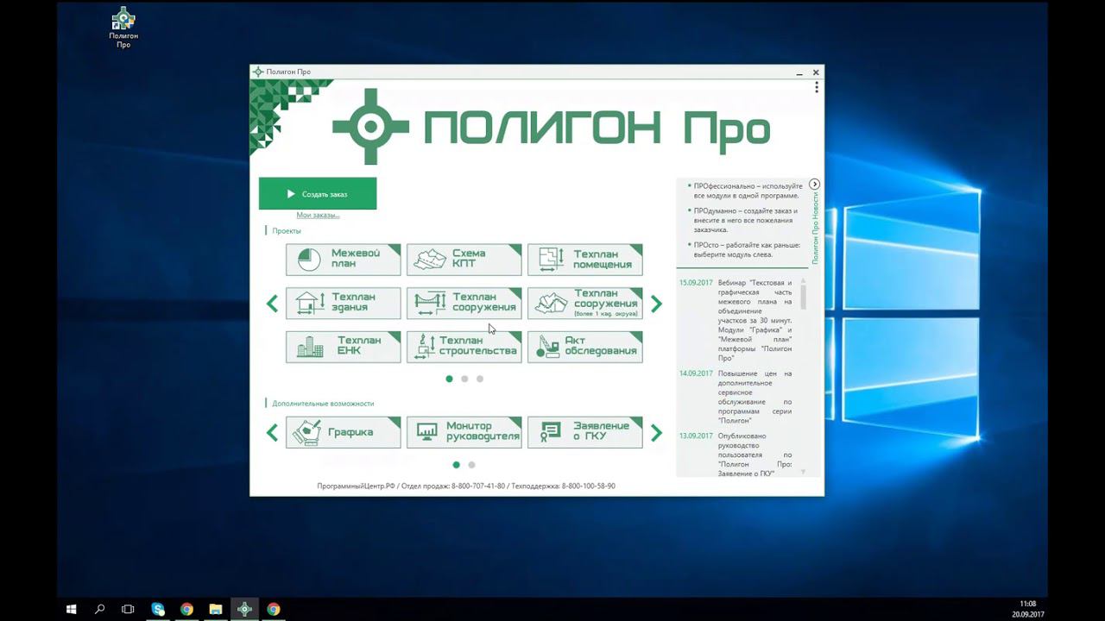The width and height of the screenshot is (1105, 621).
Task: Click Полигон Про taskbar icon
Action: 244,609
